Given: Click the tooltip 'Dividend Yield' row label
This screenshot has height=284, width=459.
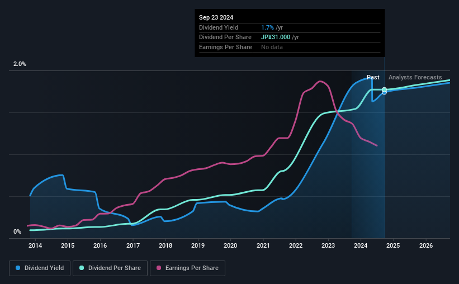Looking at the screenshot, I should tap(219, 27).
